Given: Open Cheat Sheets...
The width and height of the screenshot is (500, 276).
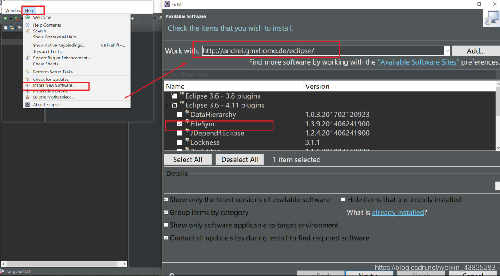Looking at the screenshot, I should click(x=47, y=64).
